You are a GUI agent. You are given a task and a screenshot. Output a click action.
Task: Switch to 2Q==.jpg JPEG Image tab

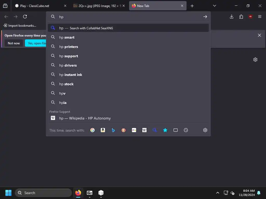pos(99,6)
